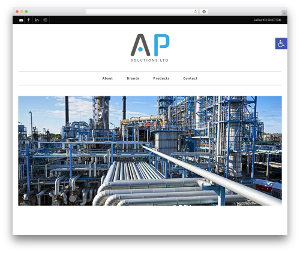This screenshot has height=253, width=300.
Task: Open the Brands menu item
Action: click(133, 78)
